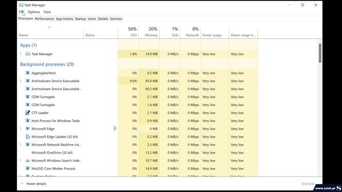Screen dimensions: 342x192
Task: Sort by Memory column header
Action: [x=149, y=32]
